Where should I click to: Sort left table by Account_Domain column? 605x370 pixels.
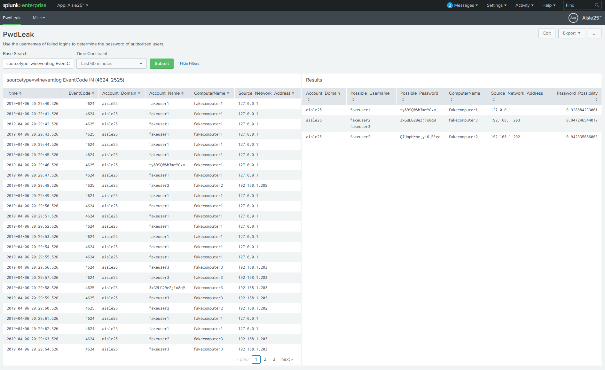click(x=121, y=93)
